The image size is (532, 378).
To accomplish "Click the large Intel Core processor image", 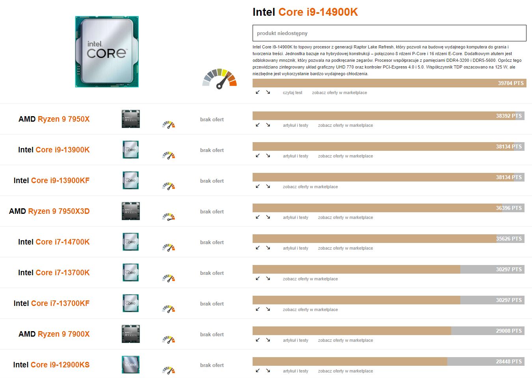I will coord(107,52).
